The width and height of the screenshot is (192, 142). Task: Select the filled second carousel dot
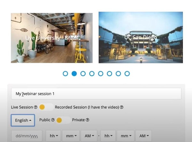pyautogui.click(x=74, y=74)
